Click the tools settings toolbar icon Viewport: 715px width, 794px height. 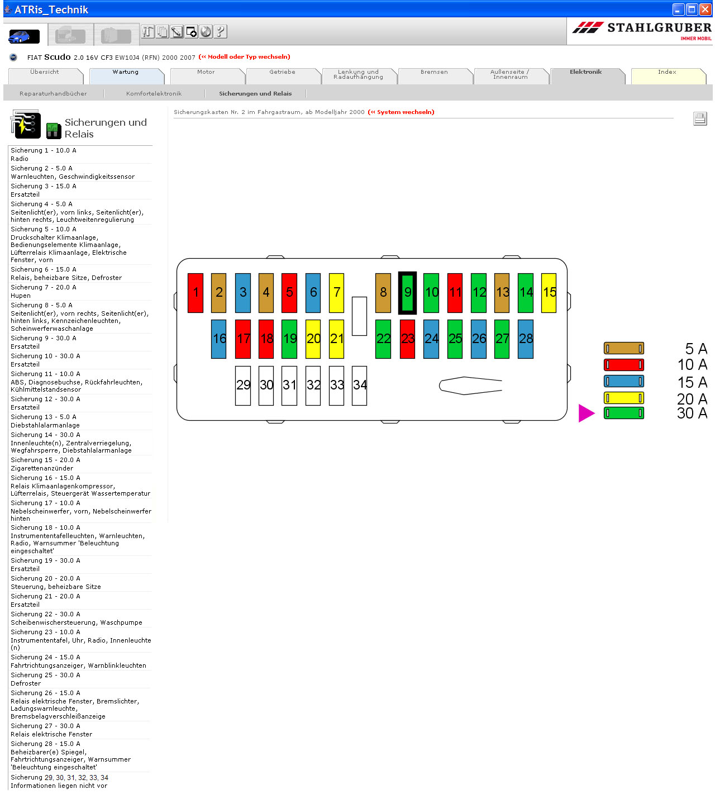point(147,32)
